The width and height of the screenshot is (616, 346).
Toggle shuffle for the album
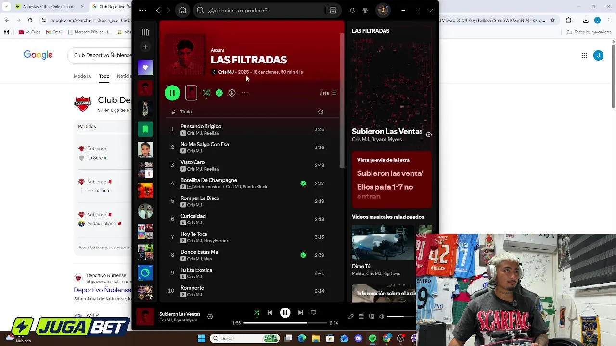pos(206,93)
